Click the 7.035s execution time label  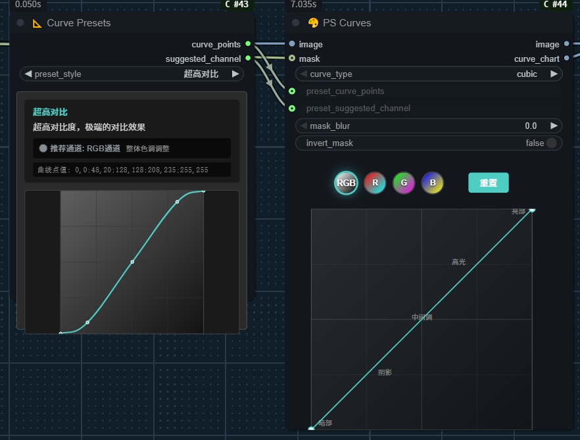click(x=303, y=5)
